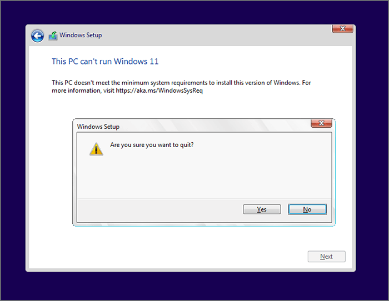Click the "Are you sure you want to quit?" message
The height and width of the screenshot is (301, 389).
(x=152, y=145)
